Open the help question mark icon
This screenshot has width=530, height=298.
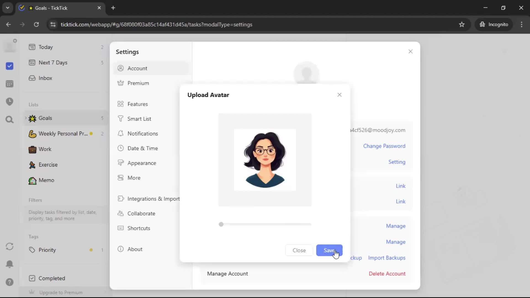click(x=9, y=282)
